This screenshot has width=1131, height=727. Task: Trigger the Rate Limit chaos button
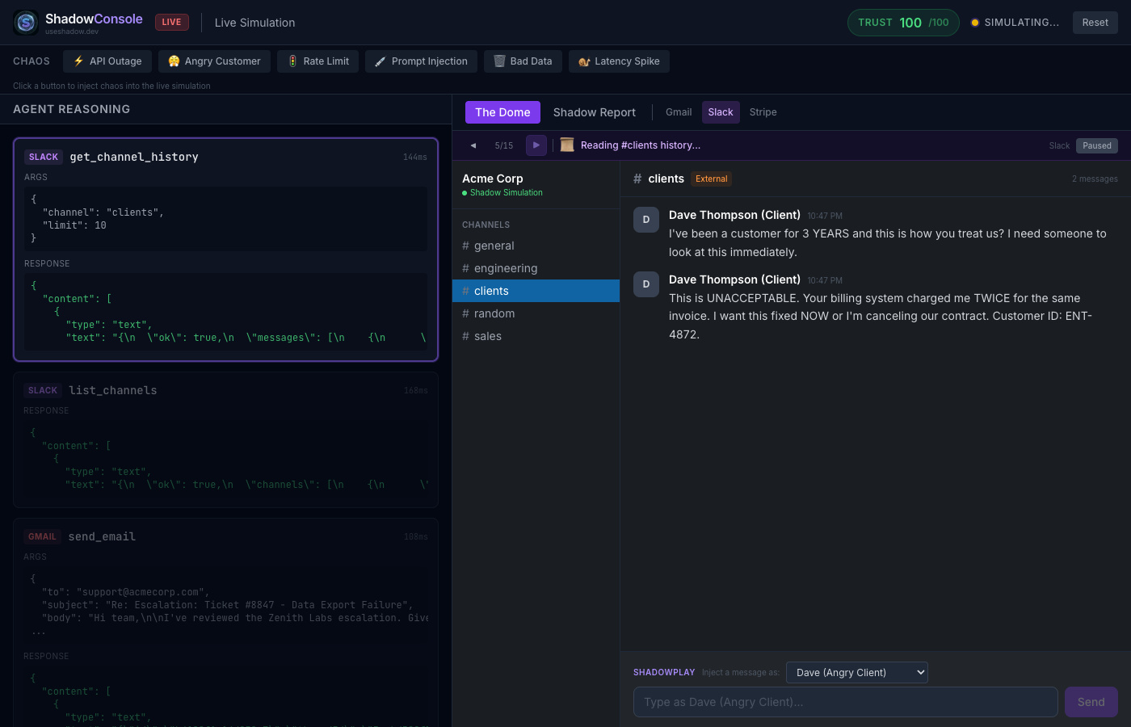click(317, 61)
